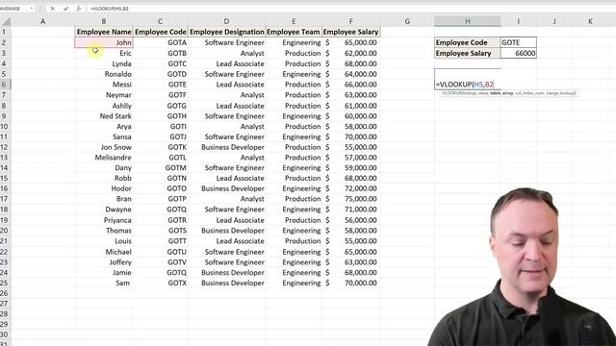Select row 1 header
616x346 pixels.
point(5,32)
